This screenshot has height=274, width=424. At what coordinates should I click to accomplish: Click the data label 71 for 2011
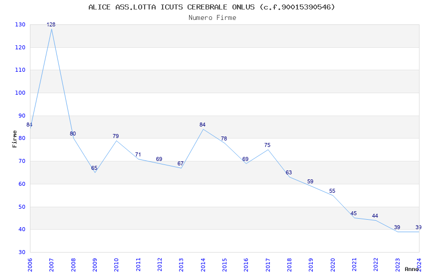138,154
